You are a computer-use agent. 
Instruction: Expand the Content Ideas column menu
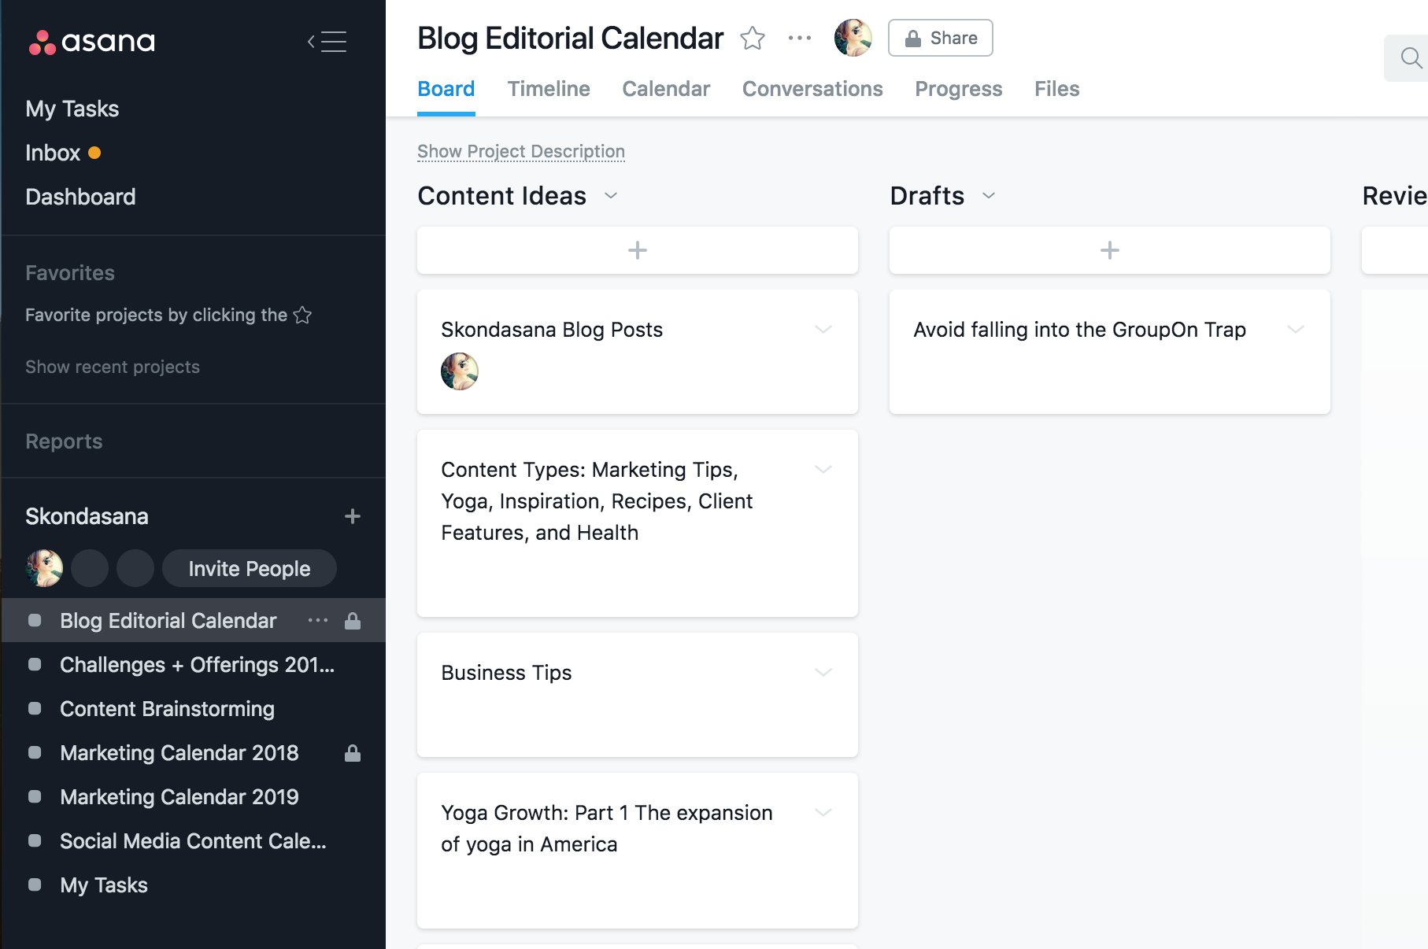(x=611, y=196)
